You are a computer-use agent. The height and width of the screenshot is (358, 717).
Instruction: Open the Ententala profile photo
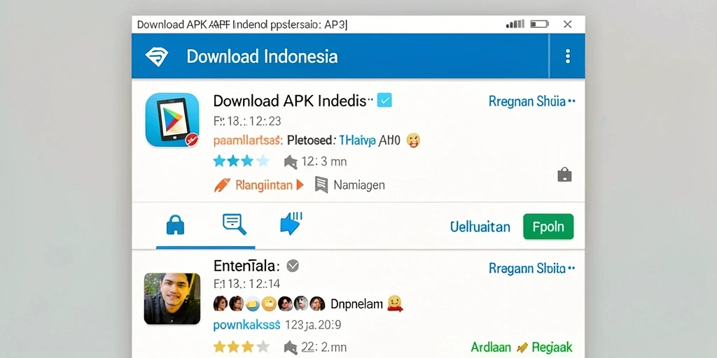tap(172, 299)
